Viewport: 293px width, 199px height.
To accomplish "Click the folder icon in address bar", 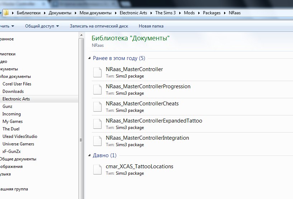I will 6,13.
